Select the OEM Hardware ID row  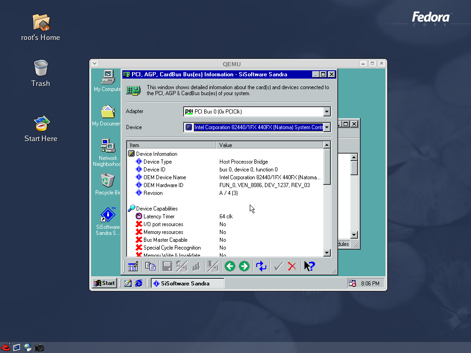coord(225,185)
